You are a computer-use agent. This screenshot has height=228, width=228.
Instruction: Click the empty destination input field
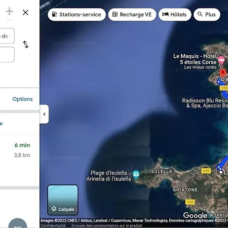(7, 55)
